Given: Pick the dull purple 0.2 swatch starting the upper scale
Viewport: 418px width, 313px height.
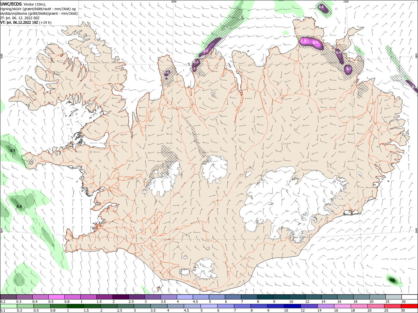Looking at the screenshot, I should (x=8, y=297).
